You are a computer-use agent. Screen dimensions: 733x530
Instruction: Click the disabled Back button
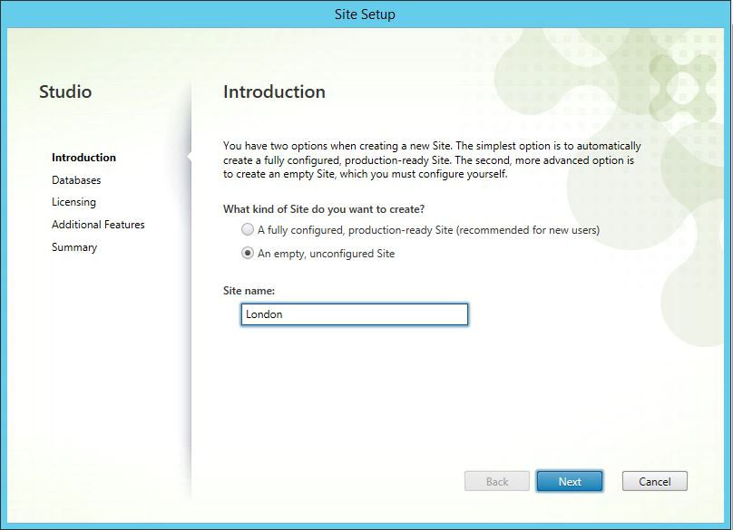[x=497, y=481]
